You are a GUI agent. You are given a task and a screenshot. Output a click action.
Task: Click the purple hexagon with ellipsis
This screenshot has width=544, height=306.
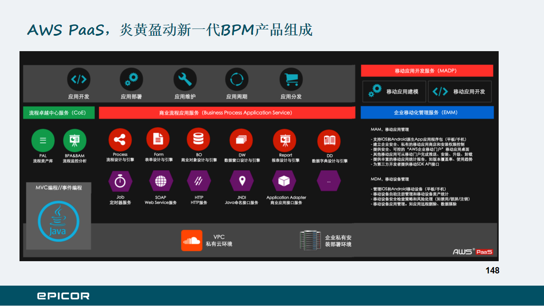tap(329, 181)
